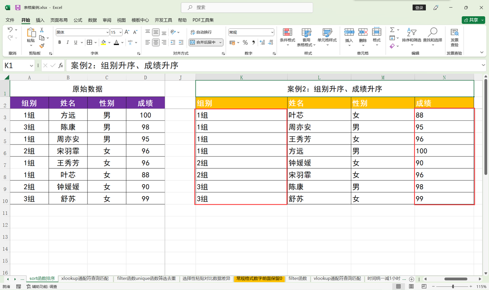Click the Increase Indent icon

pos(181,42)
